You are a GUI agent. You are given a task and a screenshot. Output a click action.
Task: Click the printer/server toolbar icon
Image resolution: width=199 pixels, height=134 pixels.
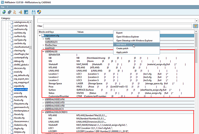[x=9, y=12]
